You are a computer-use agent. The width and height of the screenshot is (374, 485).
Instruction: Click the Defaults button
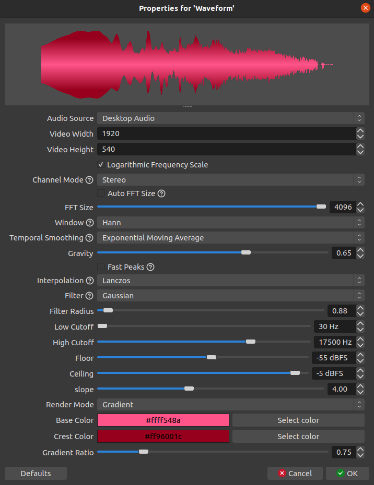point(36,474)
